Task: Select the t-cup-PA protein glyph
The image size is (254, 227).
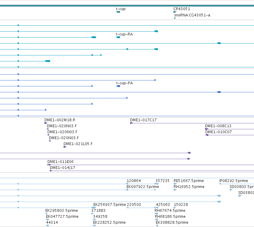Action: (118, 86)
